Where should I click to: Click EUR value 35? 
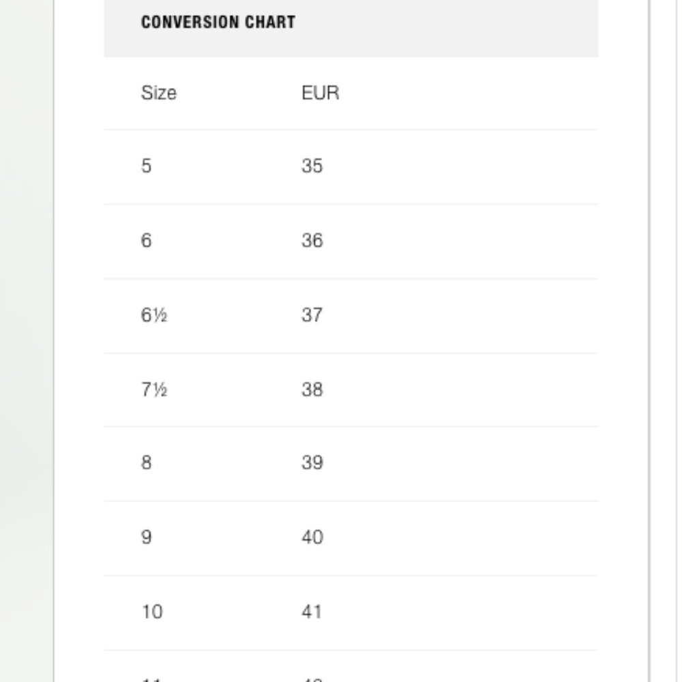click(x=312, y=166)
